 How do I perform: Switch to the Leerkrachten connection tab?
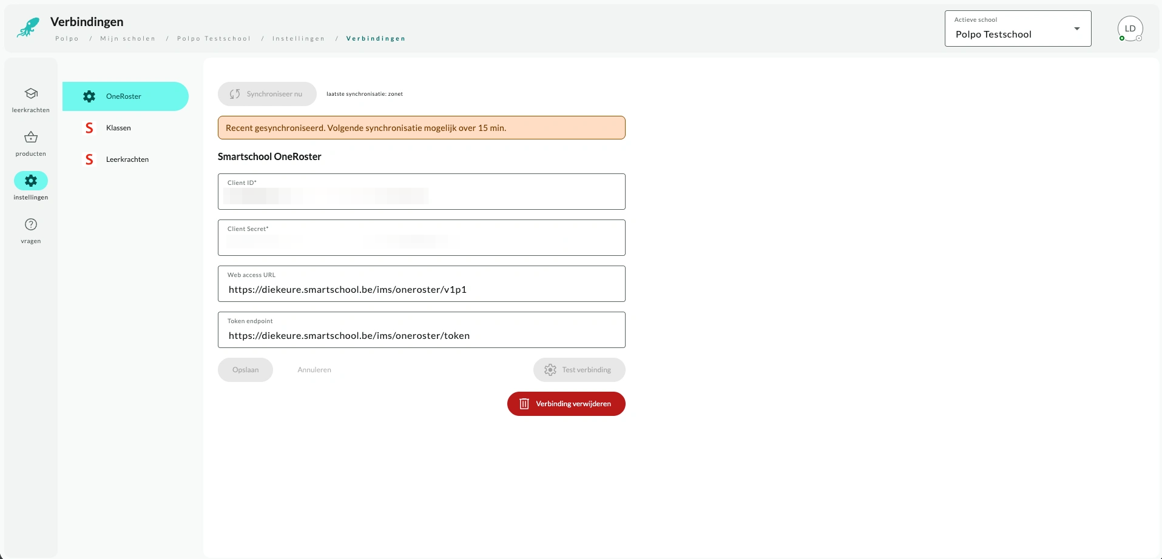point(126,159)
